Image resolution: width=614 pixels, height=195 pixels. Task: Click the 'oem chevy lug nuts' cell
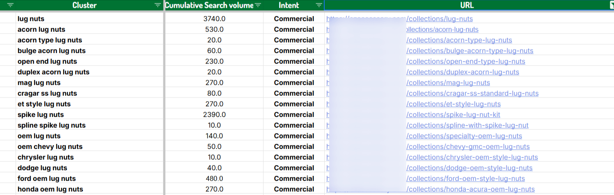50,147
